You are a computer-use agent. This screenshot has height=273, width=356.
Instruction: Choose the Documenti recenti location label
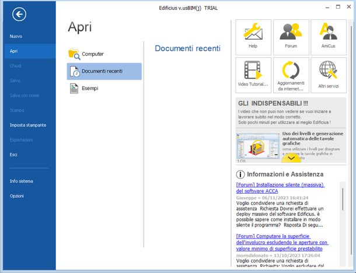102,71
